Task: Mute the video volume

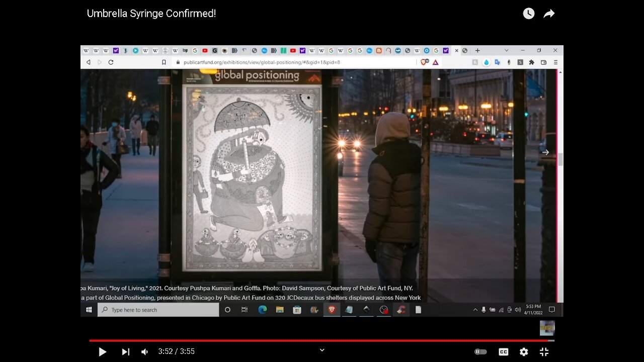Action: coord(144,352)
